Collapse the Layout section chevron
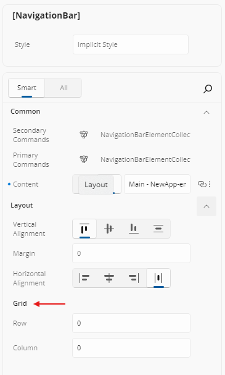The height and width of the screenshot is (375, 225). tap(207, 206)
